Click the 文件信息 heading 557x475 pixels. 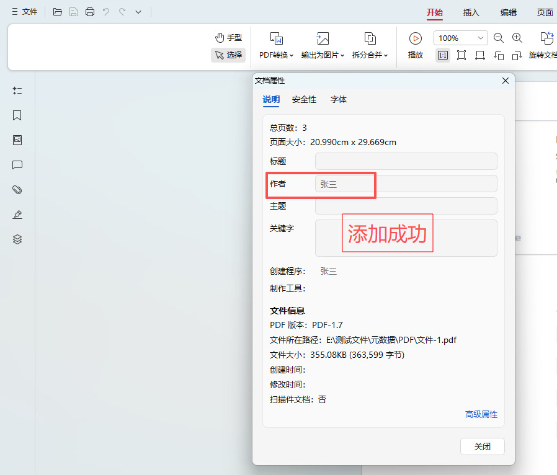(287, 311)
